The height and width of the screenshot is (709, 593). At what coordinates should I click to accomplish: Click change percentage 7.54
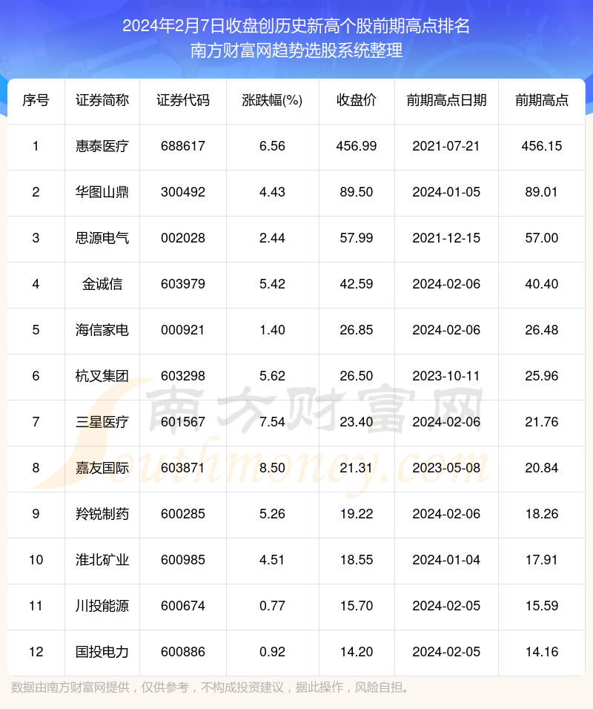(x=272, y=422)
